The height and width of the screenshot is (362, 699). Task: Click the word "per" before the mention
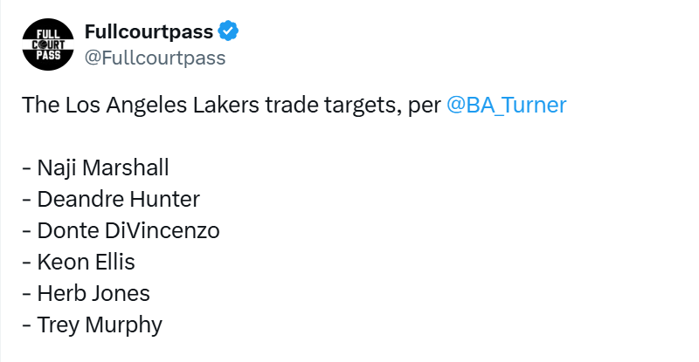pyautogui.click(x=425, y=105)
